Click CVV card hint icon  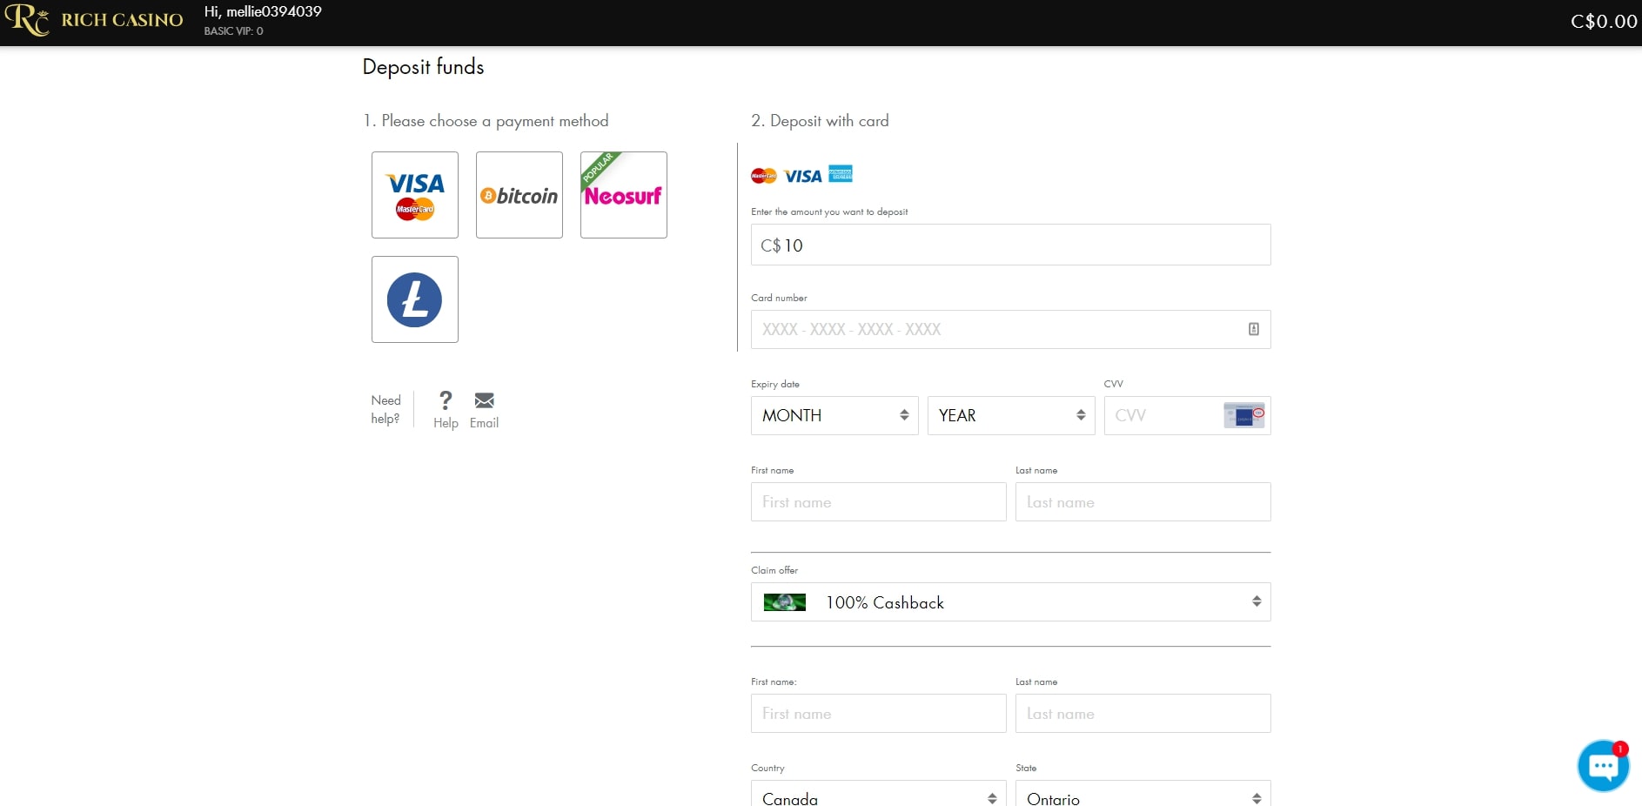coord(1244,415)
